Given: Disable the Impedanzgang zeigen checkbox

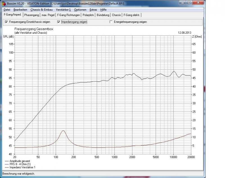Looking at the screenshot, I should point(59,22).
